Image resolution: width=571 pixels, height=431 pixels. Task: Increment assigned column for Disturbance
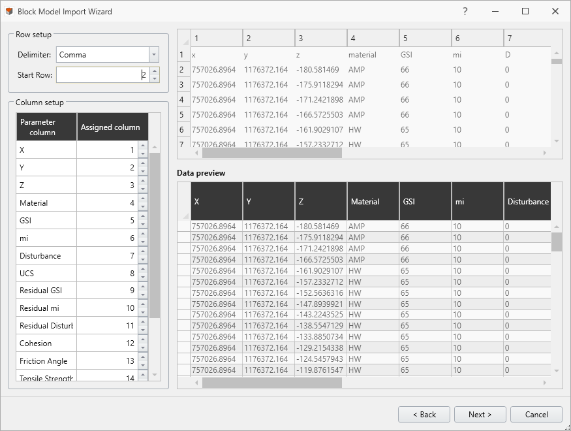pos(143,252)
